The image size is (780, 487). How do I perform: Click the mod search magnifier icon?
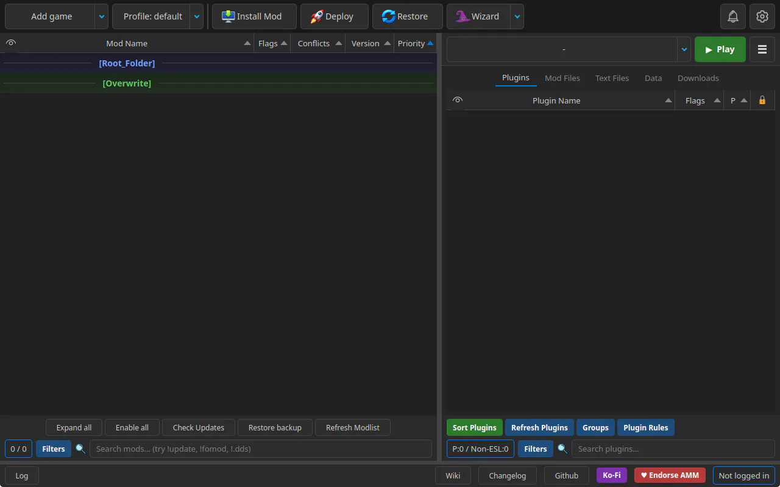pos(80,449)
